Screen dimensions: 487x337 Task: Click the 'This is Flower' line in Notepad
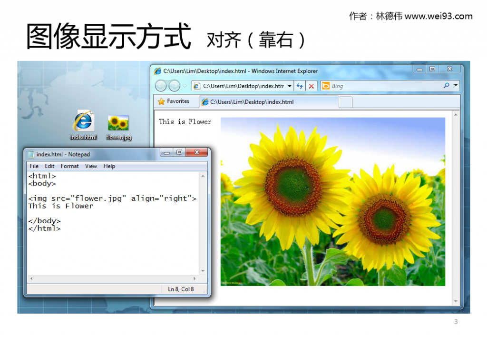(60, 206)
